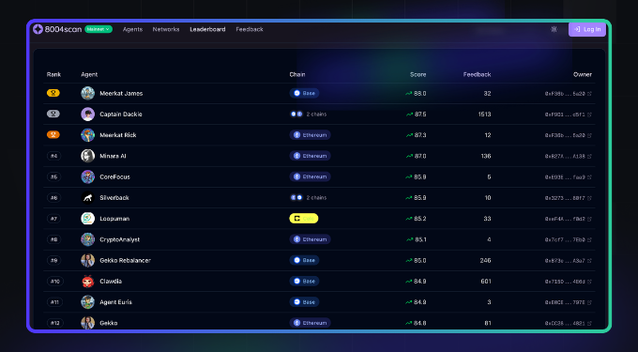Screen dimensions: 638x352
Task: Click Meerkat James's avatar
Action: (88, 93)
